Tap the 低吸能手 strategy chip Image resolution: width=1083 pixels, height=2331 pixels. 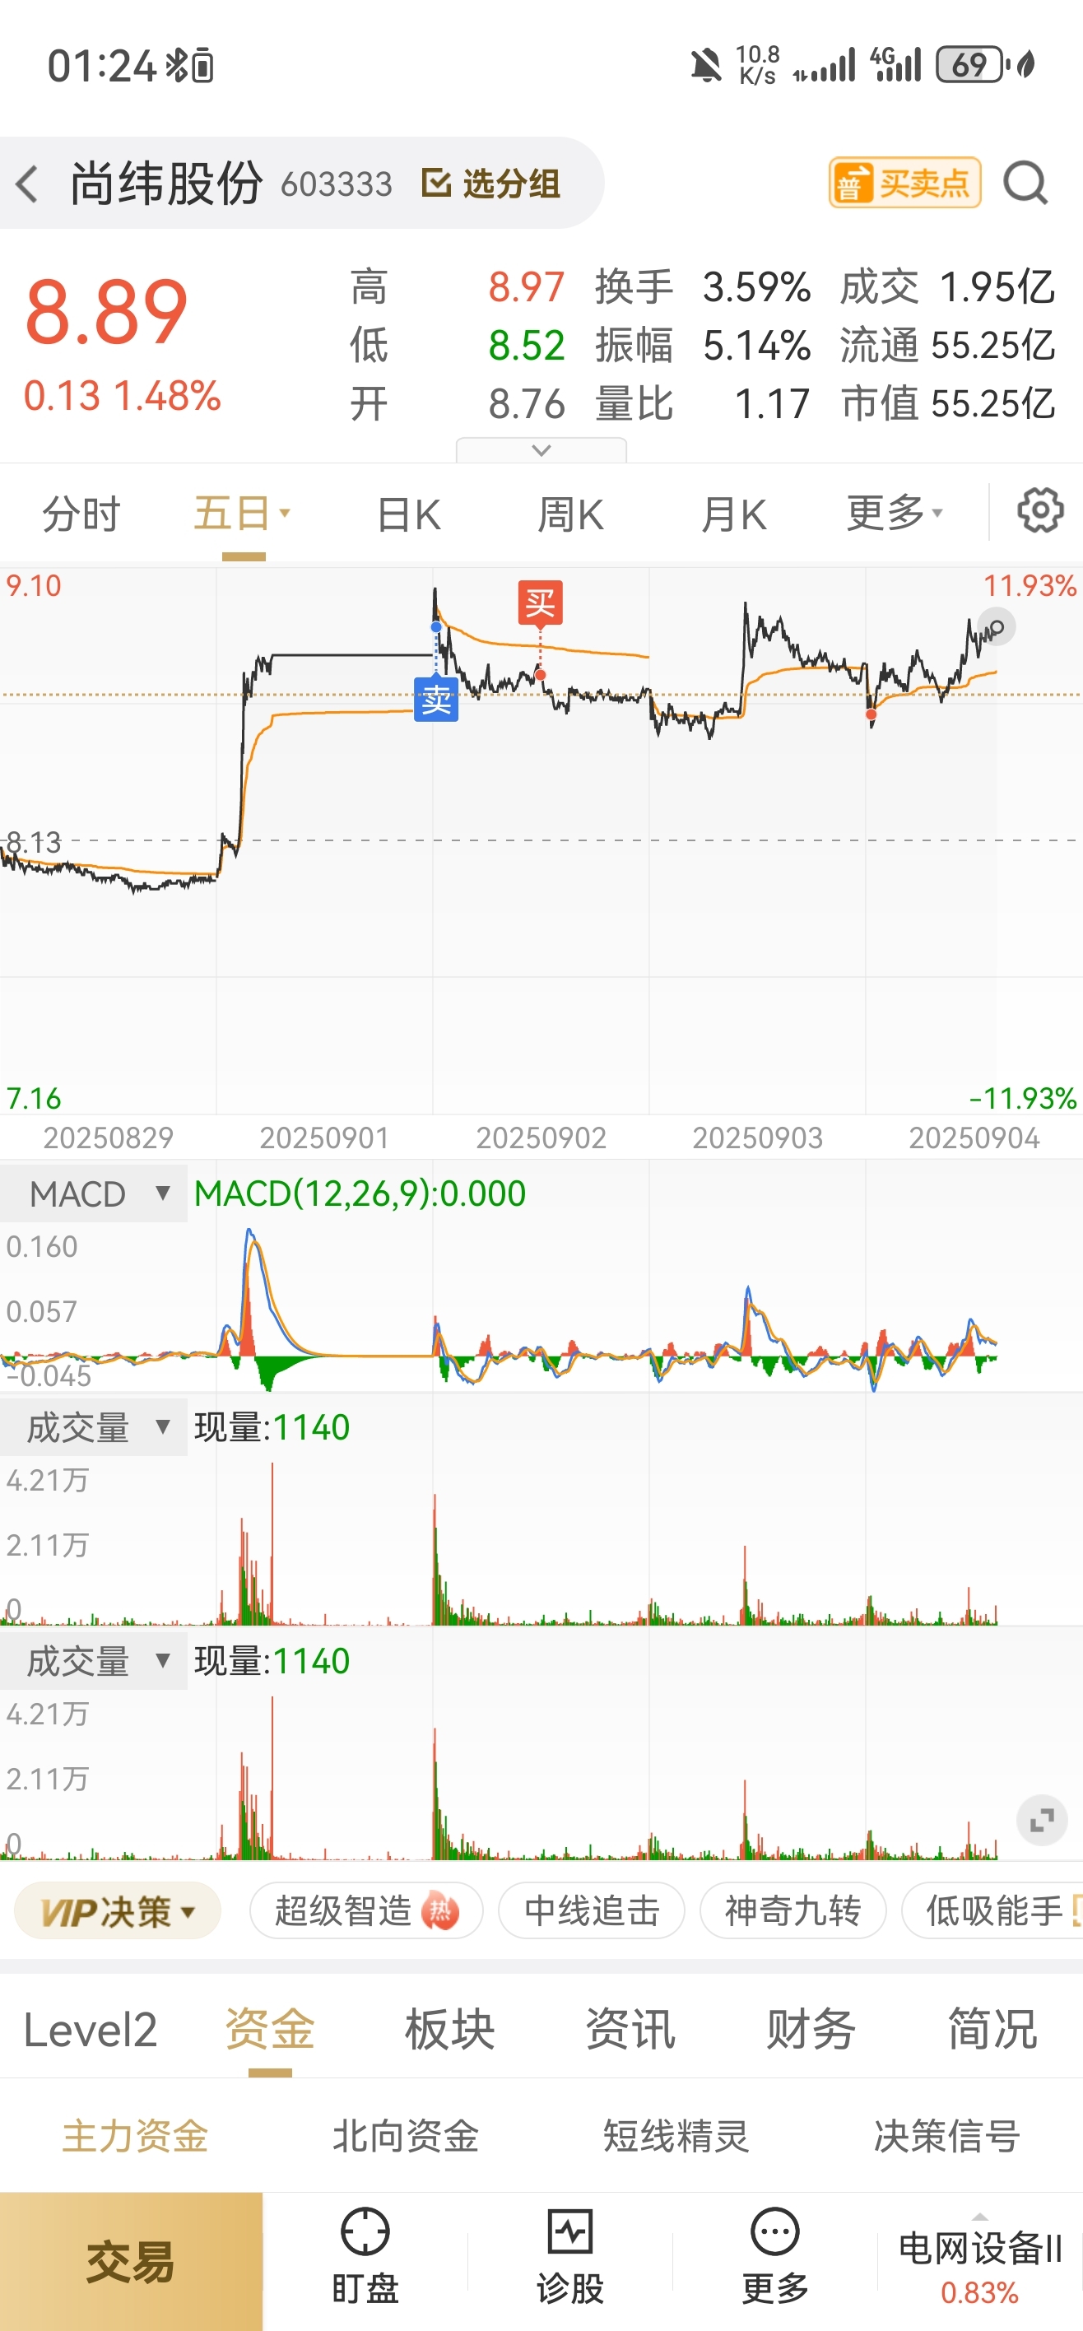[992, 1911]
